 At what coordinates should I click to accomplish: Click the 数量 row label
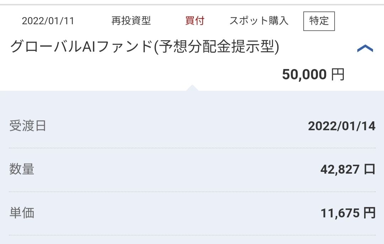click(x=22, y=169)
